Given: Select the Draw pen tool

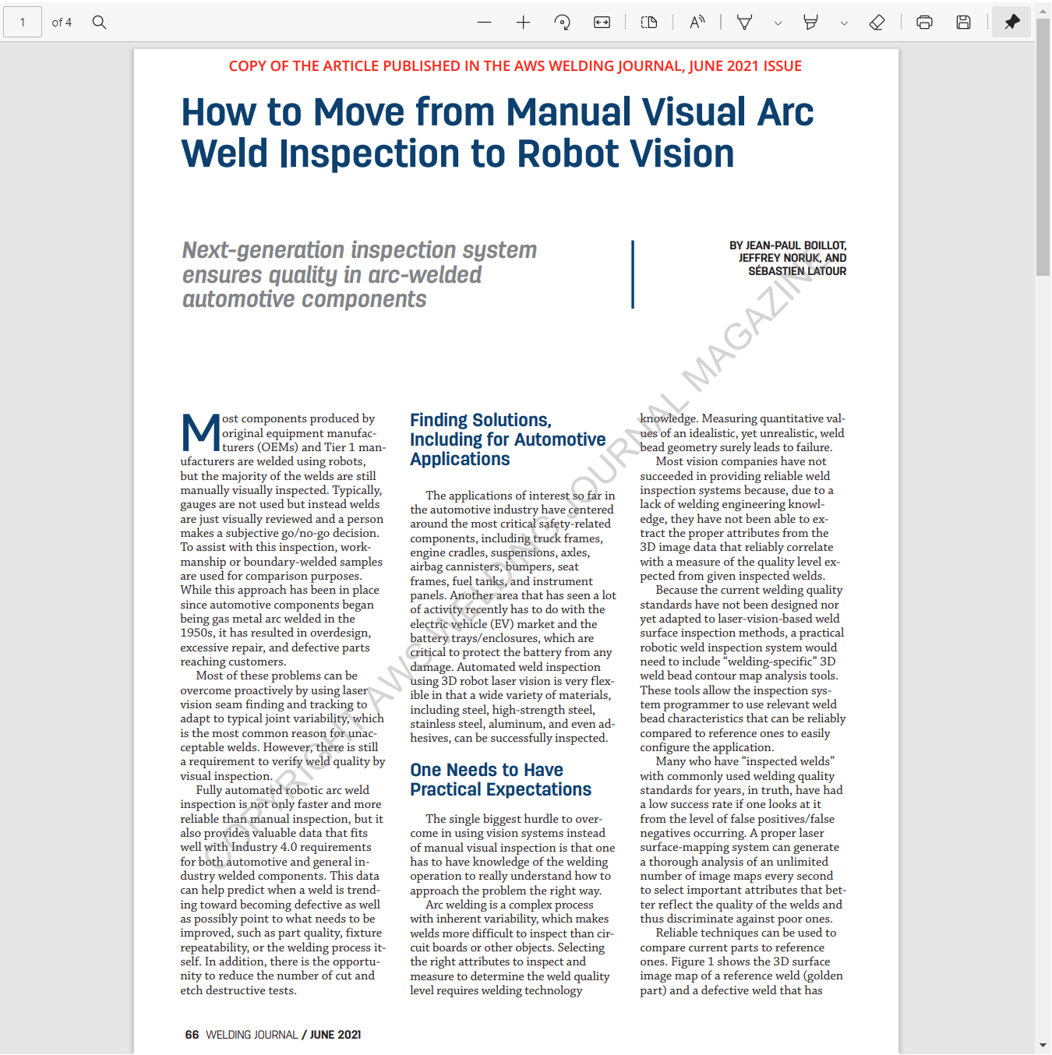Looking at the screenshot, I should coord(745,23).
